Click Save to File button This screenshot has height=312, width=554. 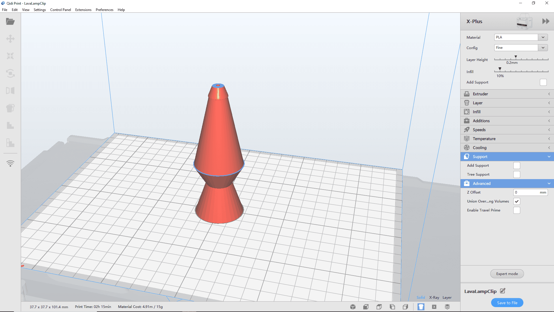point(507,303)
